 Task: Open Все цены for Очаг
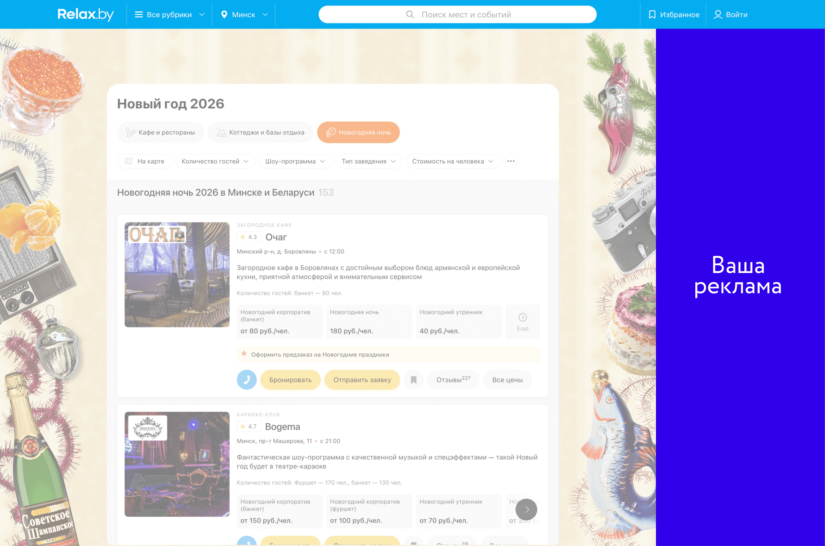point(507,380)
